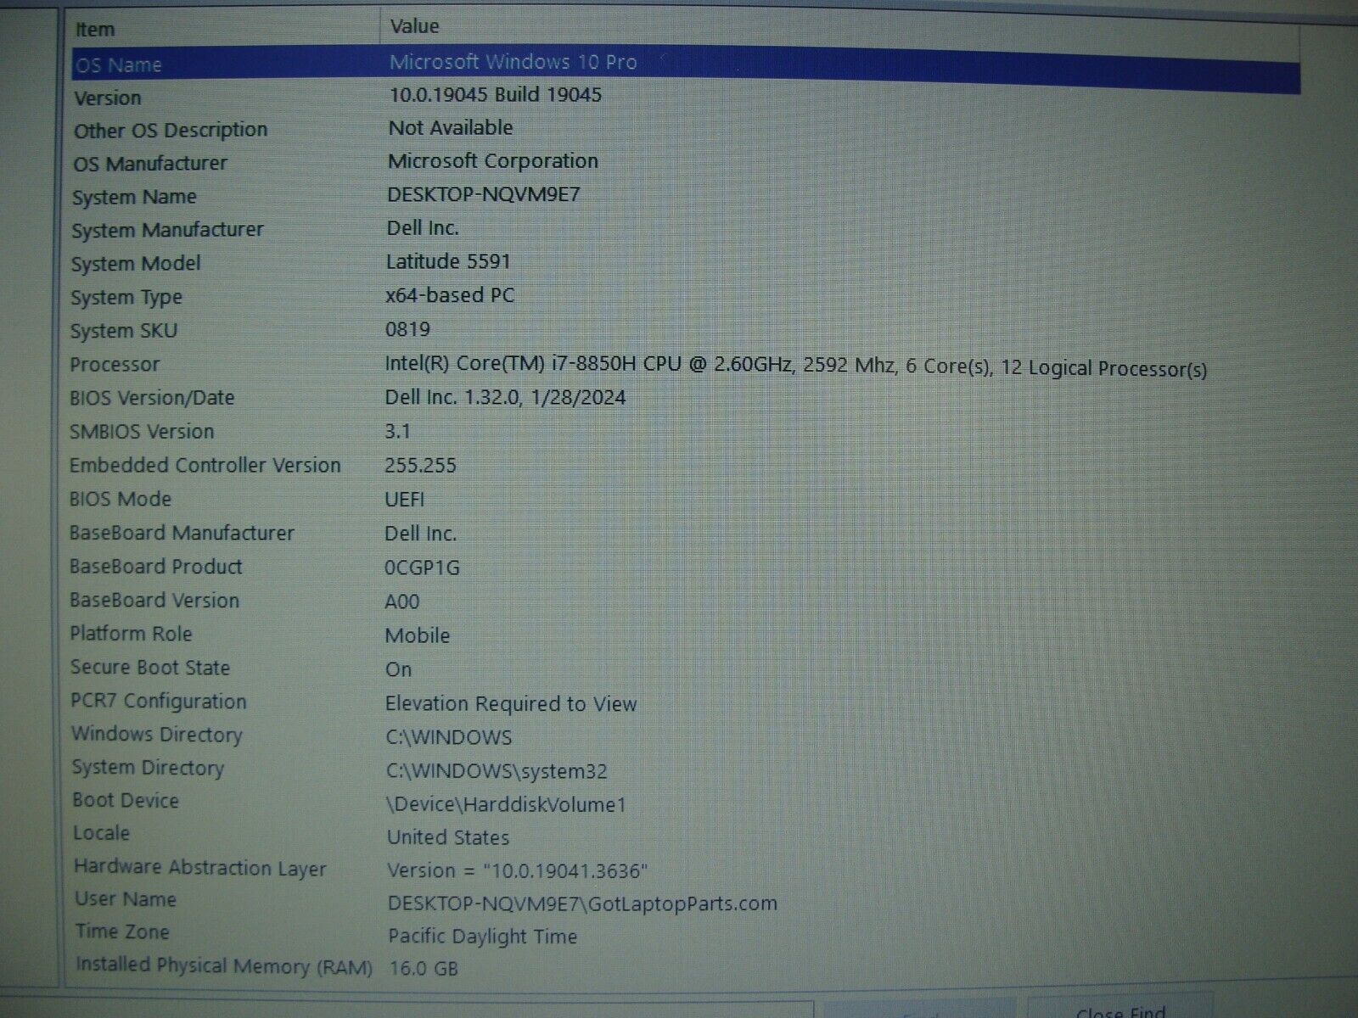Select the BaseBoard Version row
The height and width of the screenshot is (1018, 1358).
(154, 601)
